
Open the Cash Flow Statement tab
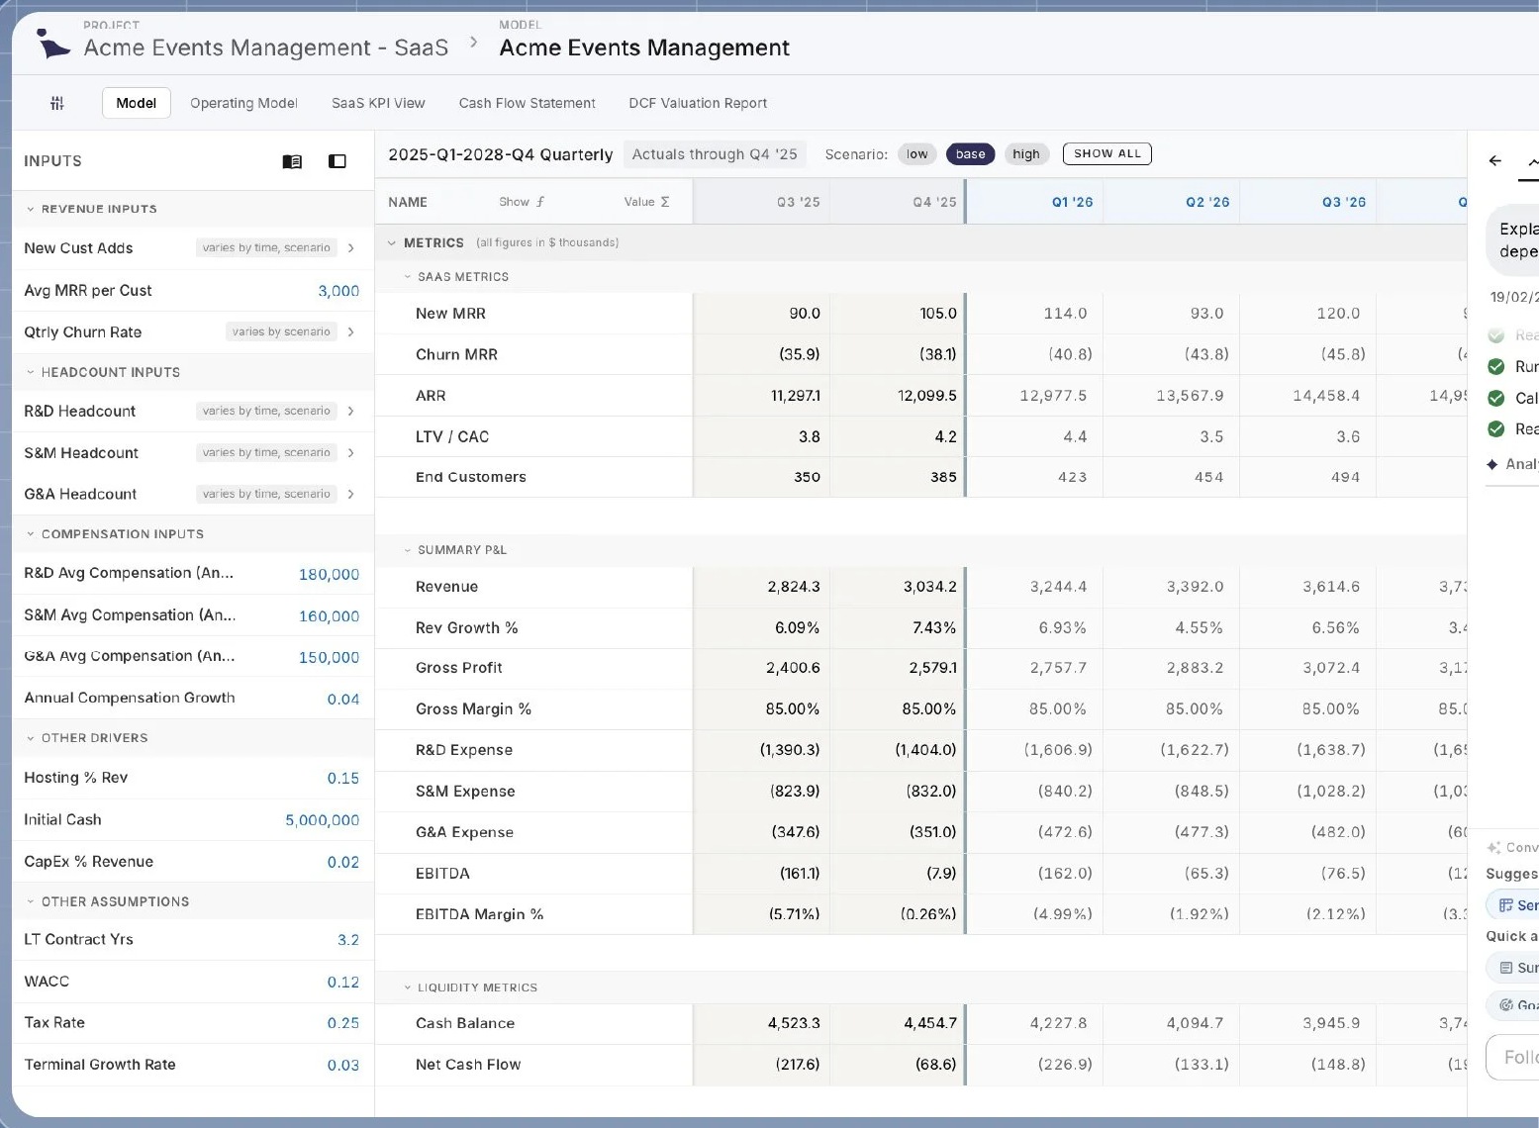[x=528, y=103]
